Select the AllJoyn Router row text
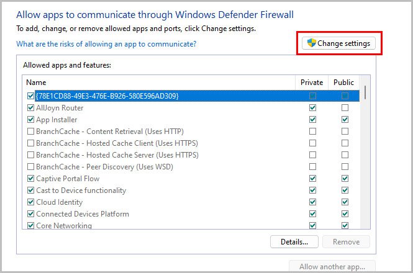 coord(60,108)
